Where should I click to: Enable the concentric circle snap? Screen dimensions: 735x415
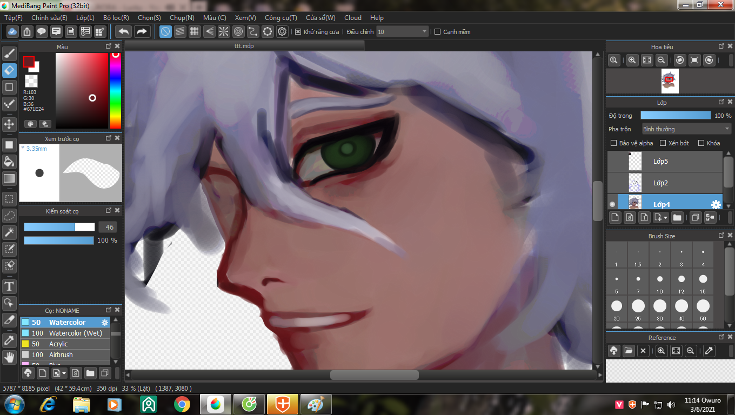(x=238, y=31)
